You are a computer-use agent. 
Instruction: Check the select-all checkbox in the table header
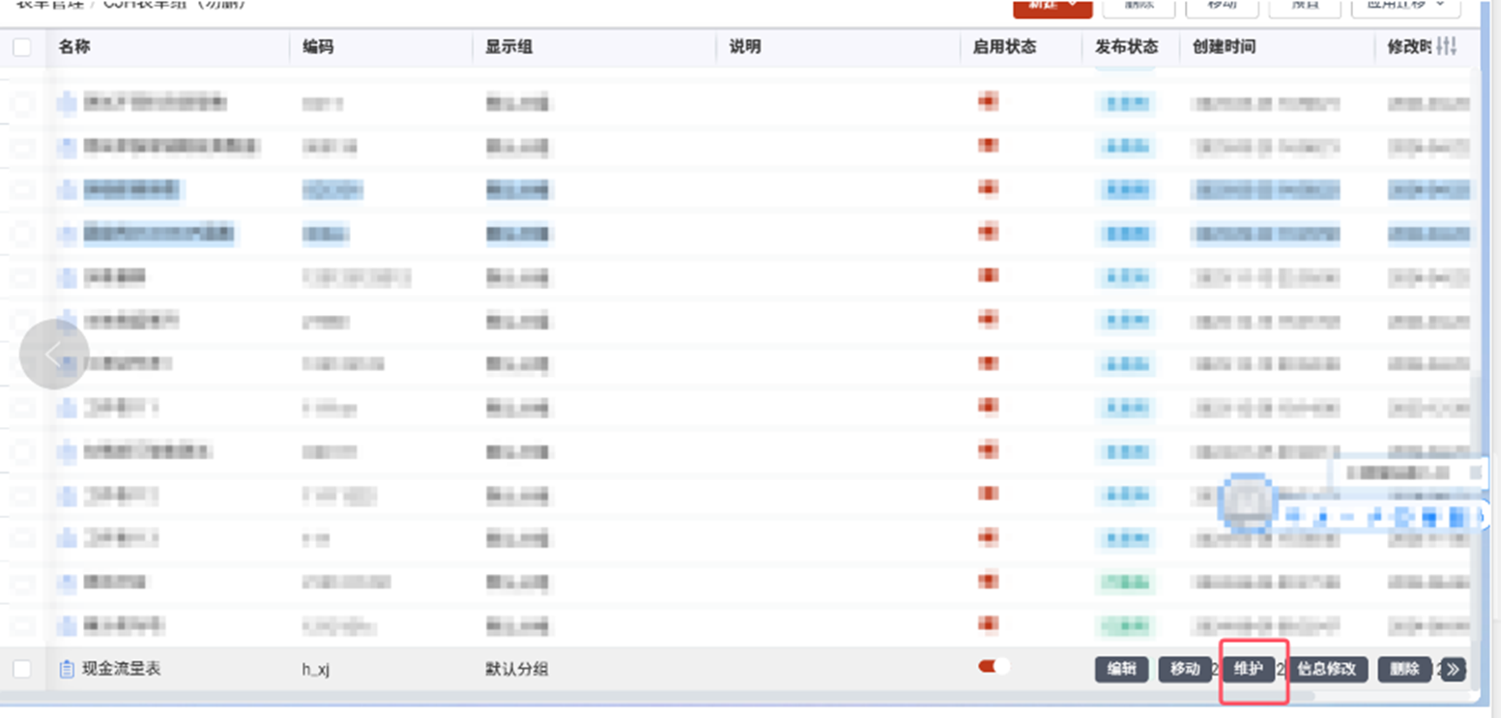coord(23,45)
